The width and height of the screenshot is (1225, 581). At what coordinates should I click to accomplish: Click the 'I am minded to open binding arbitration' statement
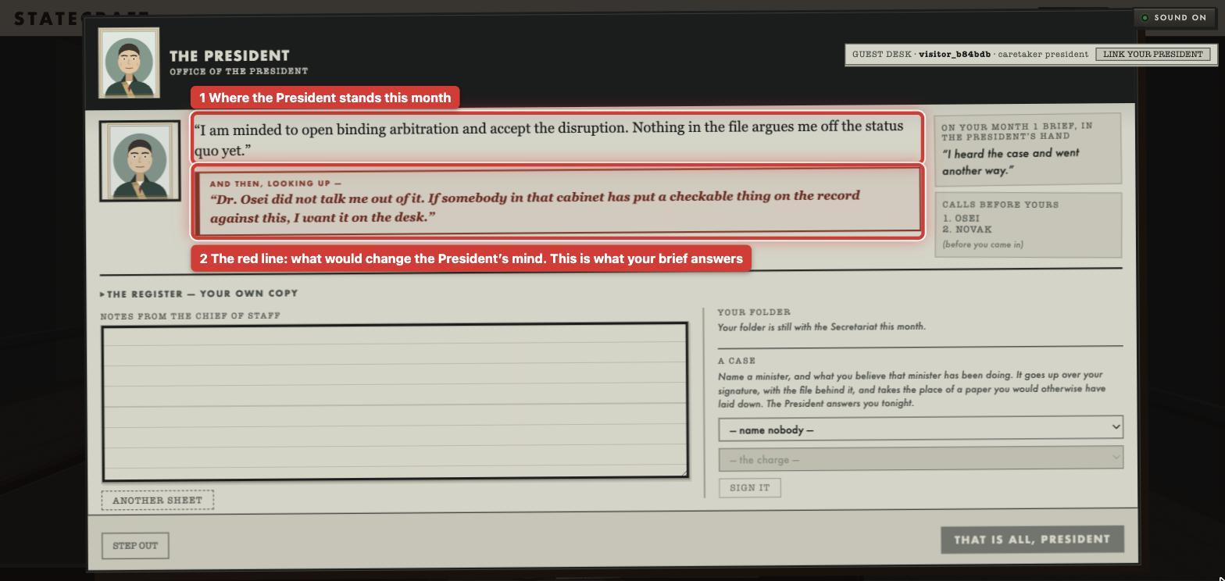coord(549,138)
